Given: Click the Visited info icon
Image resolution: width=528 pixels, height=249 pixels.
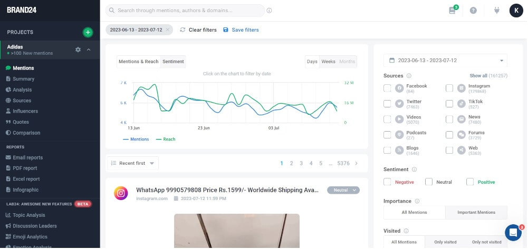Looking at the screenshot, I should pyautogui.click(x=406, y=231).
